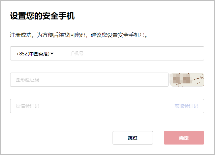
Task: Click the 跳过 button
Action: (133, 138)
